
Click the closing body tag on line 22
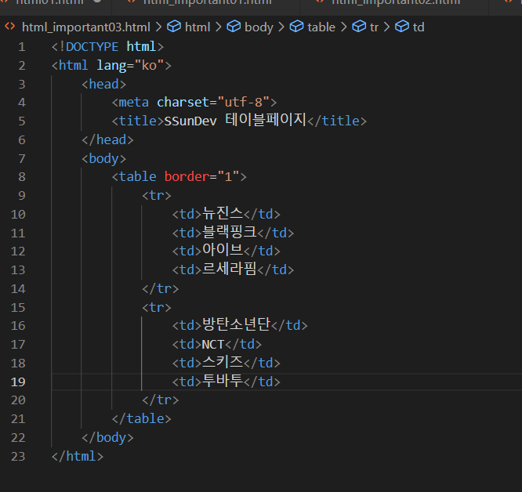pos(107,437)
